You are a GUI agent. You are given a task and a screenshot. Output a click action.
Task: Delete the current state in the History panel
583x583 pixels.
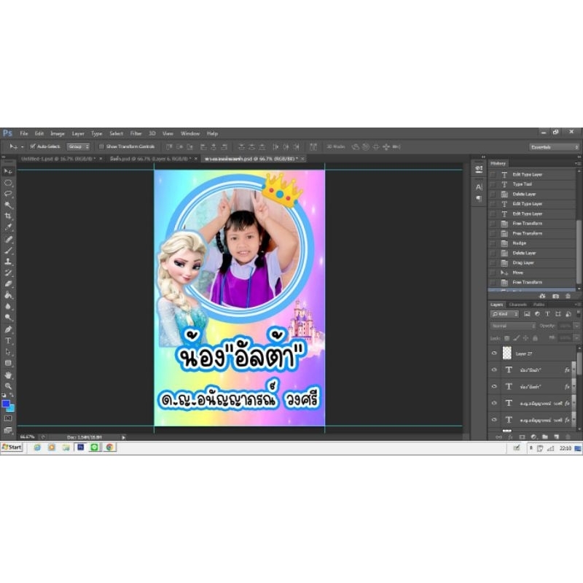pyautogui.click(x=568, y=297)
